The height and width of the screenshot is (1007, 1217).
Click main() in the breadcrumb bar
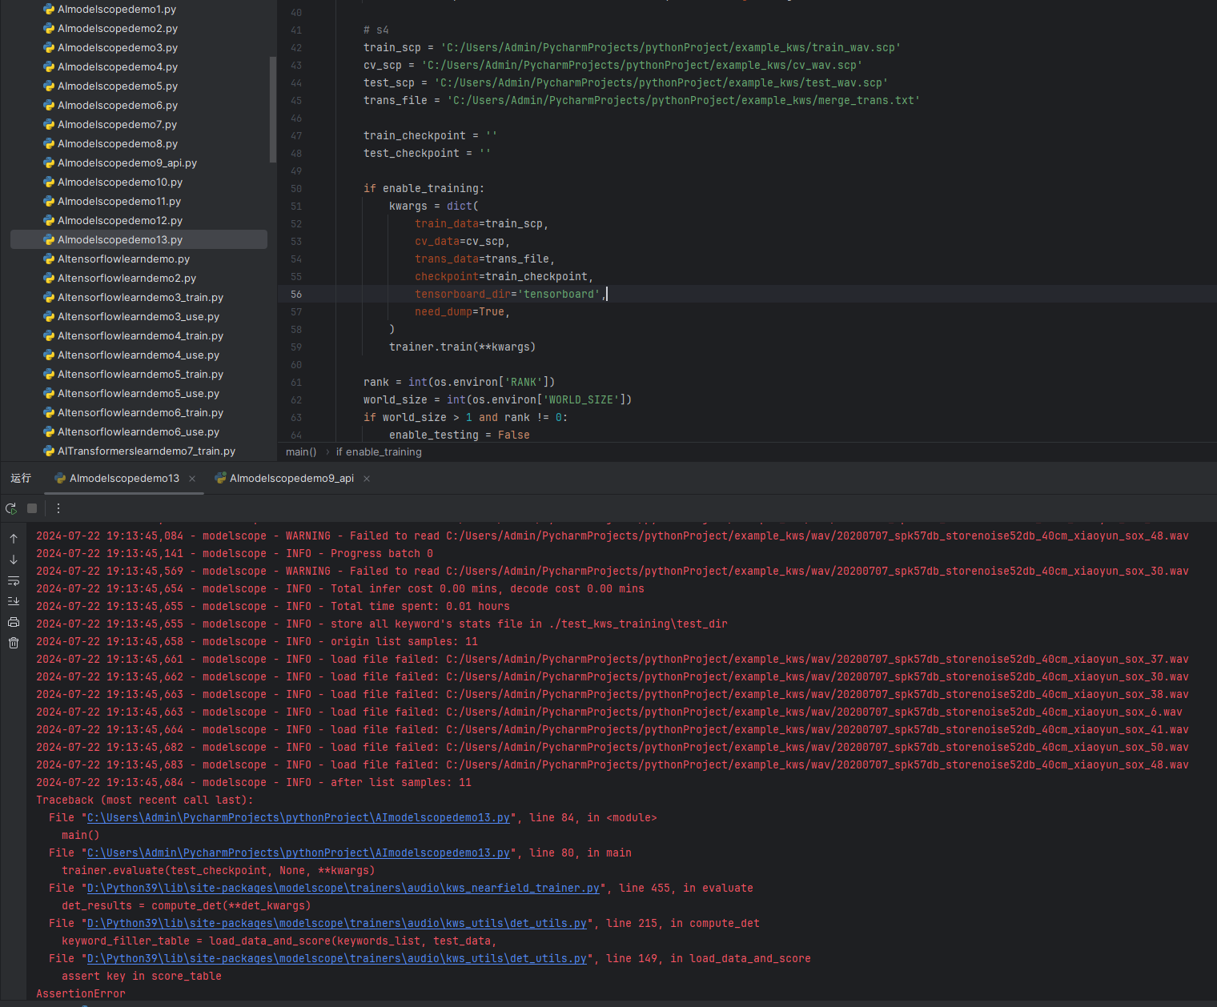(x=301, y=452)
